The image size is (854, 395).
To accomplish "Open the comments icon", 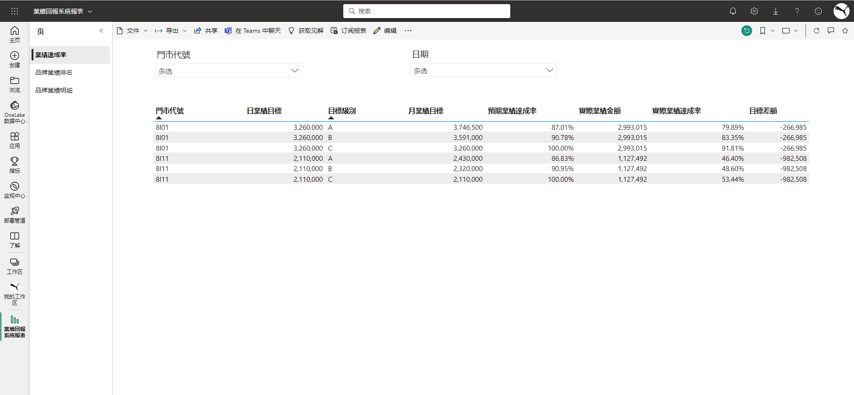I will pyautogui.click(x=831, y=31).
